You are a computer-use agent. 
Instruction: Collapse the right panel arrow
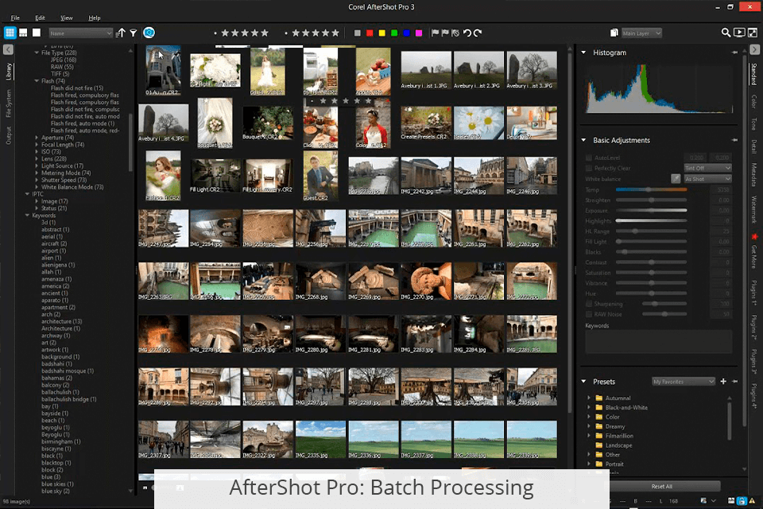[754, 49]
